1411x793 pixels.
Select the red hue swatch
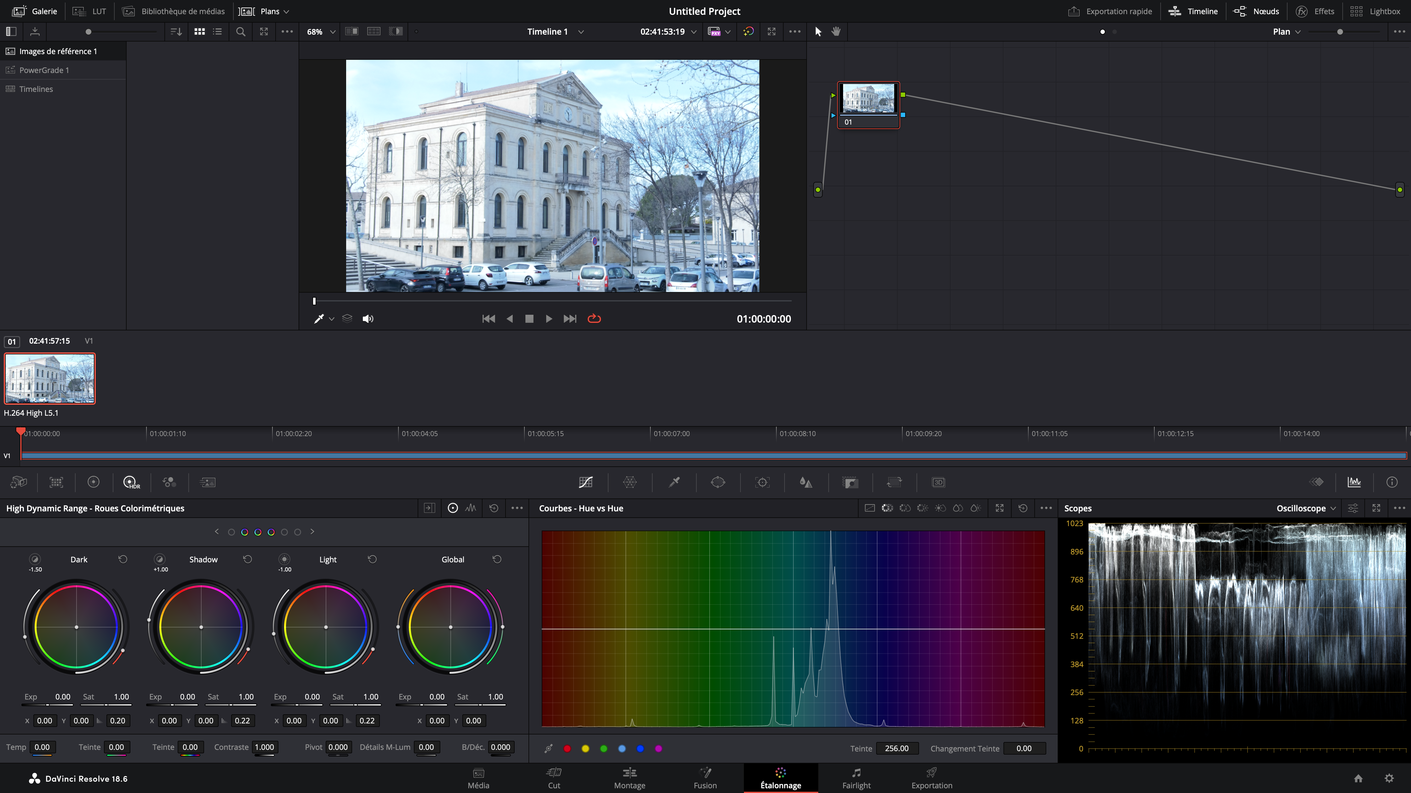point(567,748)
